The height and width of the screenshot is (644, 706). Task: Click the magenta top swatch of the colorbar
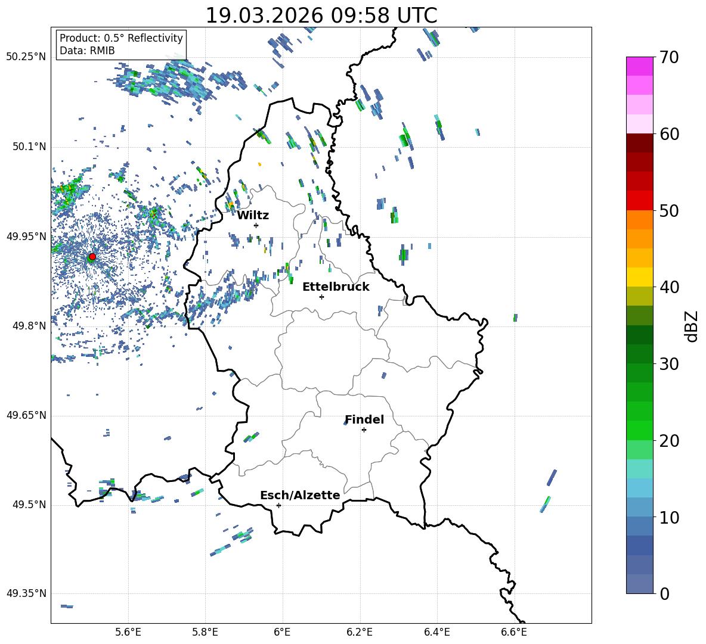pos(639,66)
